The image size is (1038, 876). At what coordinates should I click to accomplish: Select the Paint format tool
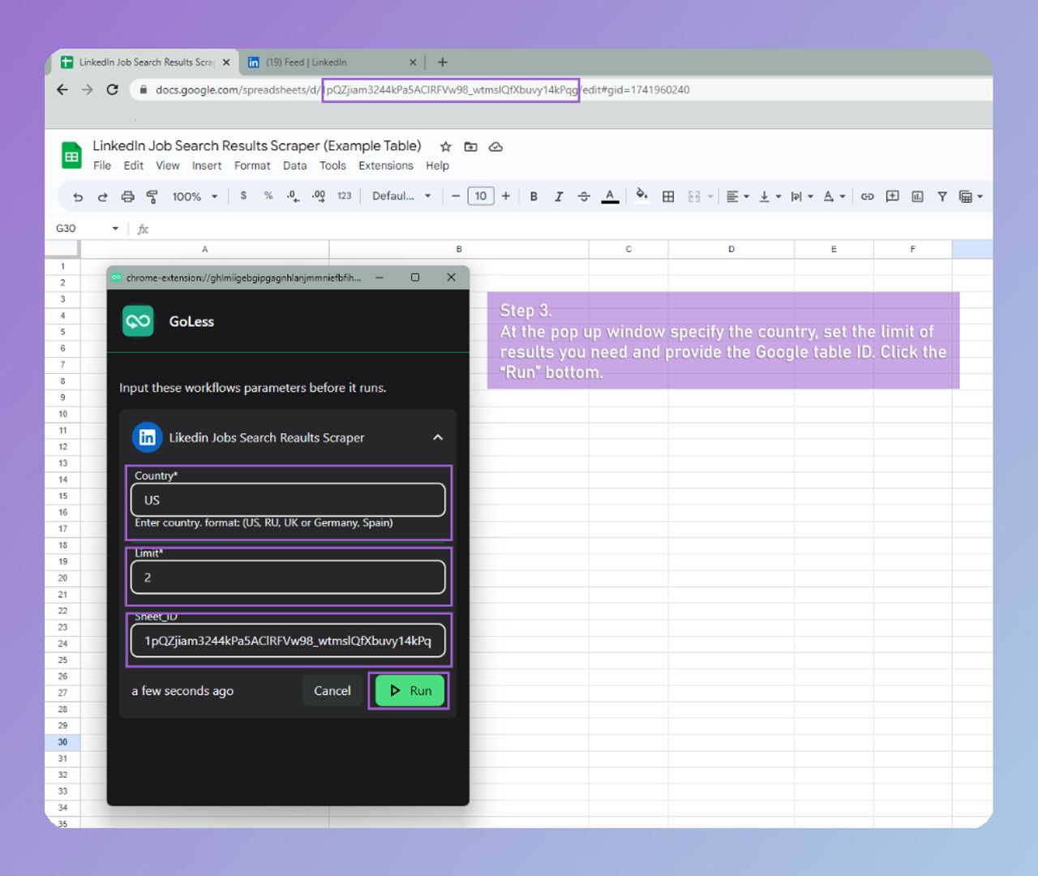152,196
